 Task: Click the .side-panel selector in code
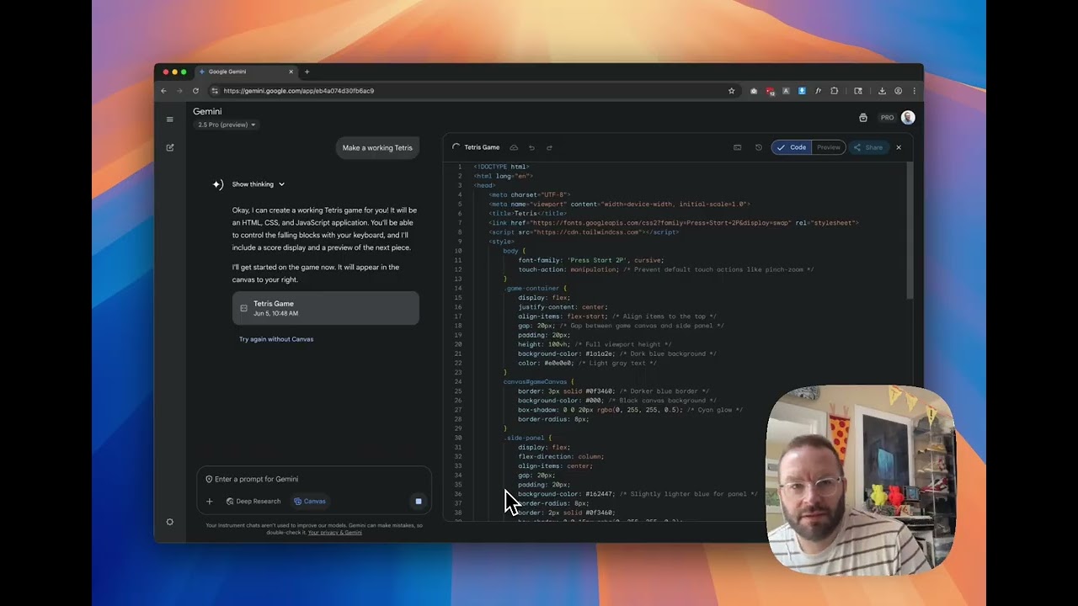point(525,438)
